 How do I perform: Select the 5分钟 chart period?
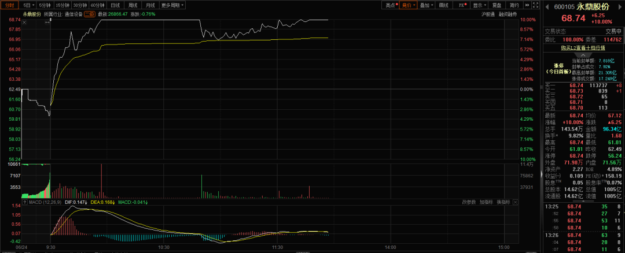[x=45, y=5]
